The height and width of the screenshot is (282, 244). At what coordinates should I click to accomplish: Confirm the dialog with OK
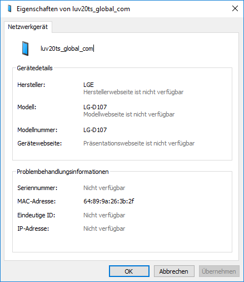point(129,271)
